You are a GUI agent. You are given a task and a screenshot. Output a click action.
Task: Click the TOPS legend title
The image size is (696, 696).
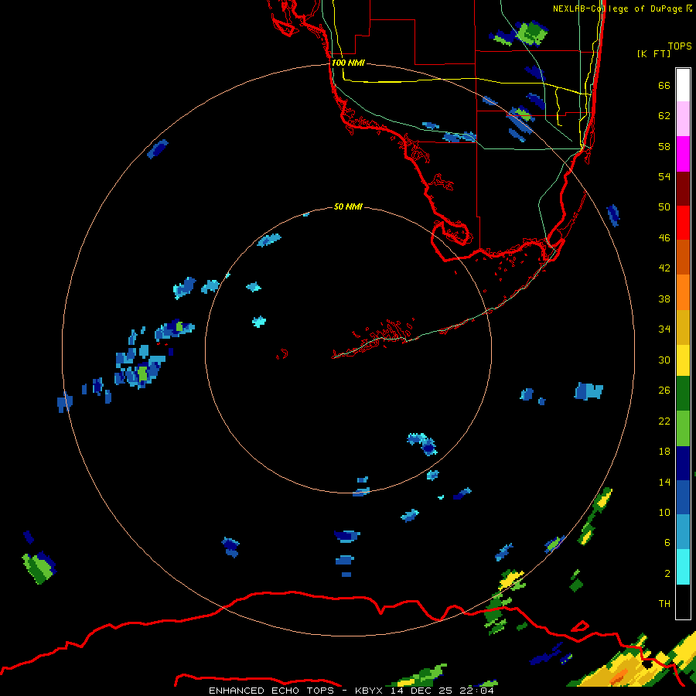pos(680,46)
